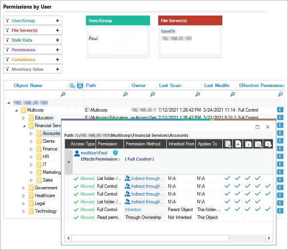Expand the Education folder node
This screenshot has width=288, height=250.
tap(23, 118)
